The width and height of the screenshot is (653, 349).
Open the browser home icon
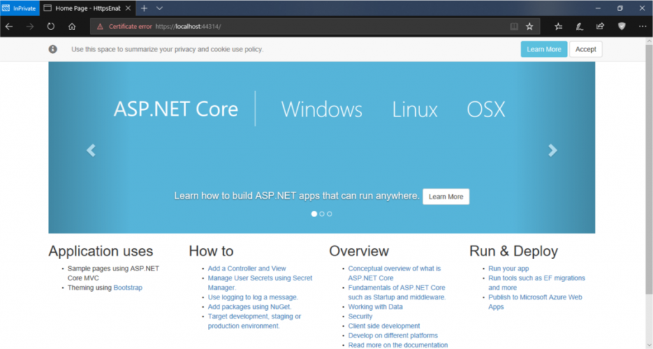coord(72,26)
